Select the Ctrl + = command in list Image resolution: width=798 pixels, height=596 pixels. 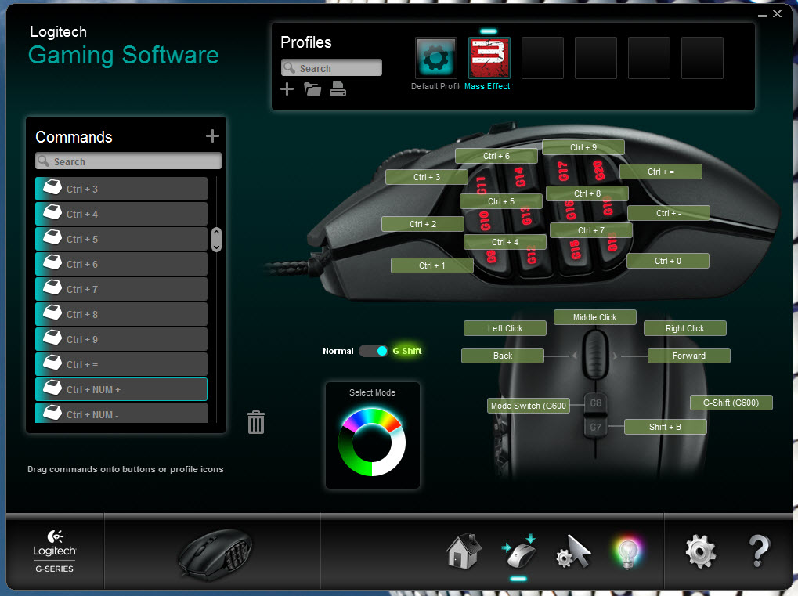pyautogui.click(x=121, y=364)
